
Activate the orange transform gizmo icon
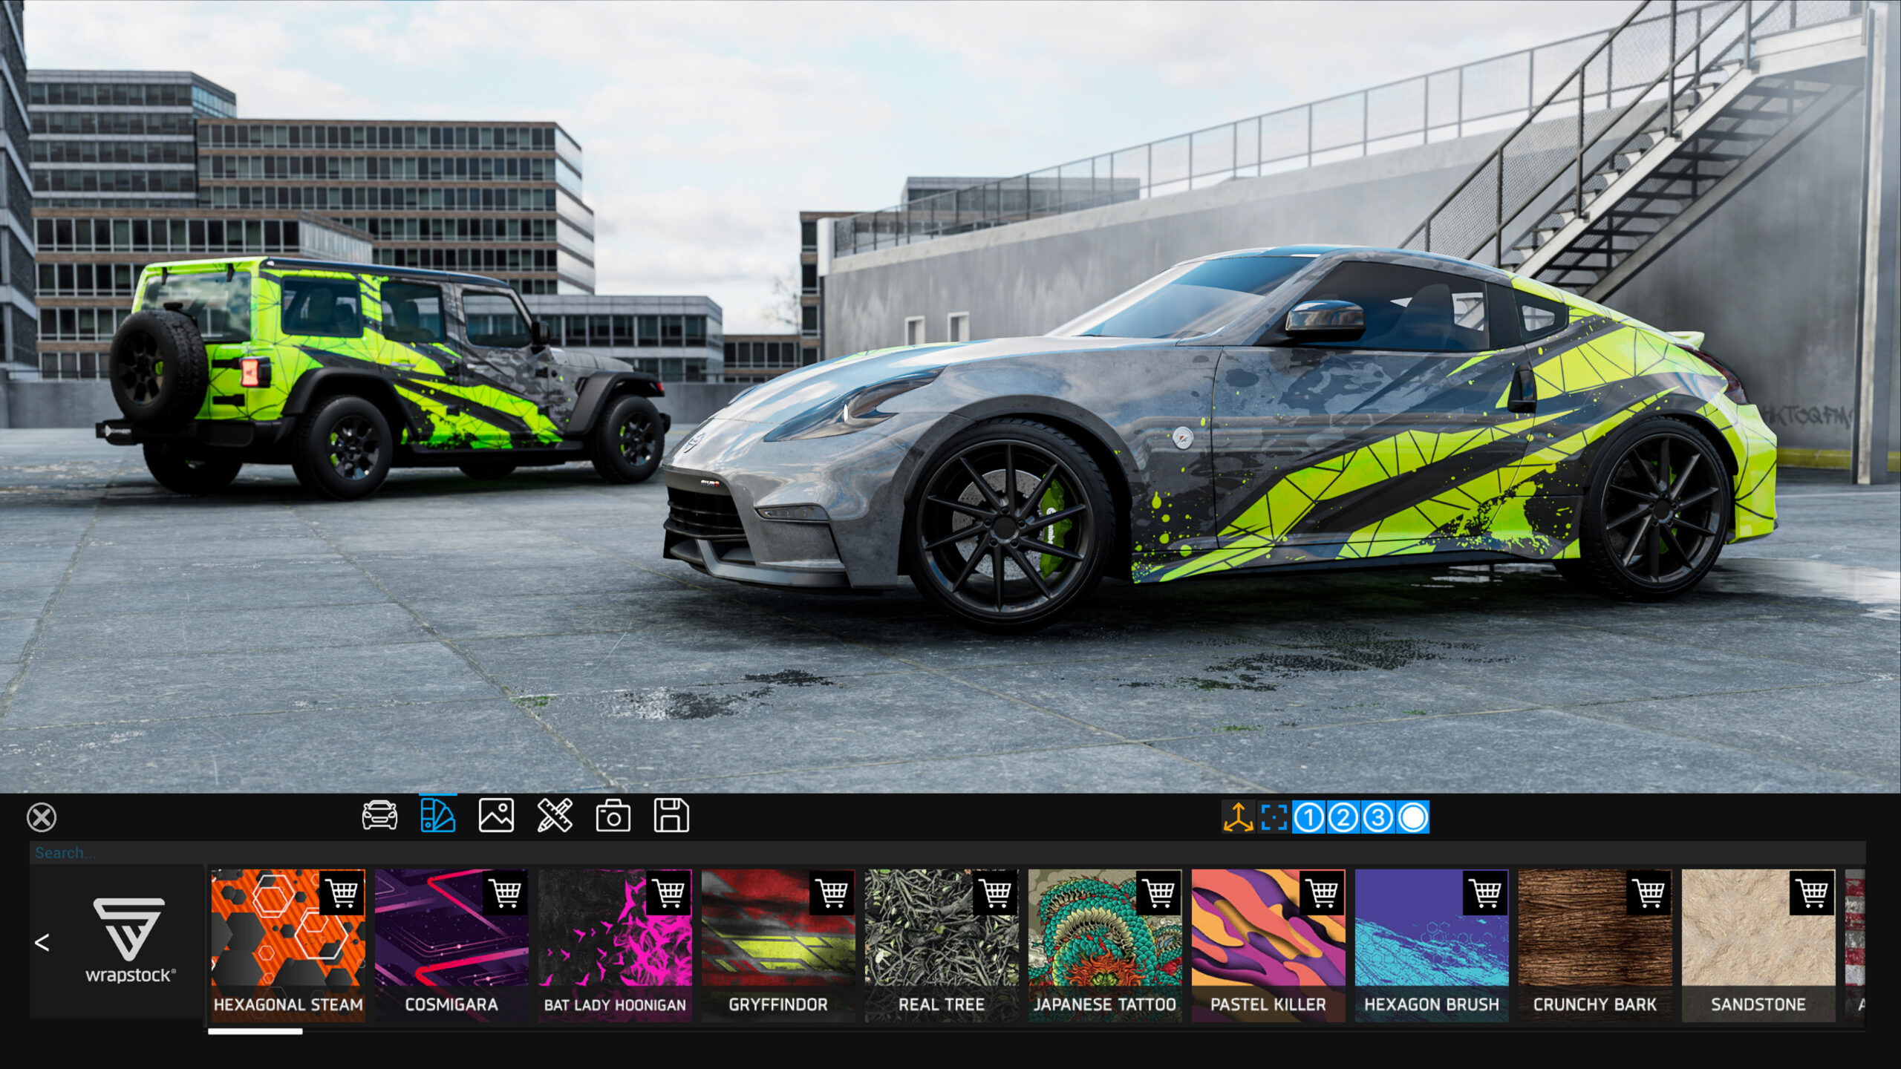tap(1238, 817)
